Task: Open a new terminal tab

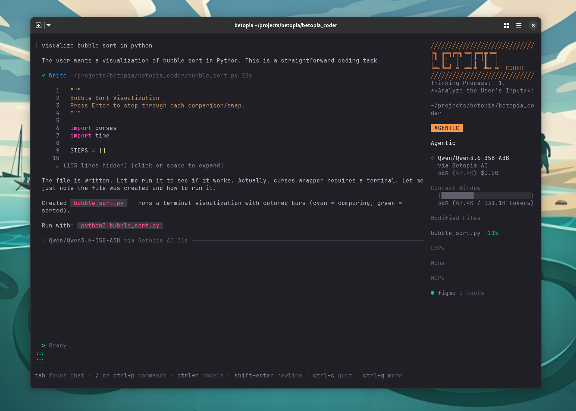Action: point(39,25)
